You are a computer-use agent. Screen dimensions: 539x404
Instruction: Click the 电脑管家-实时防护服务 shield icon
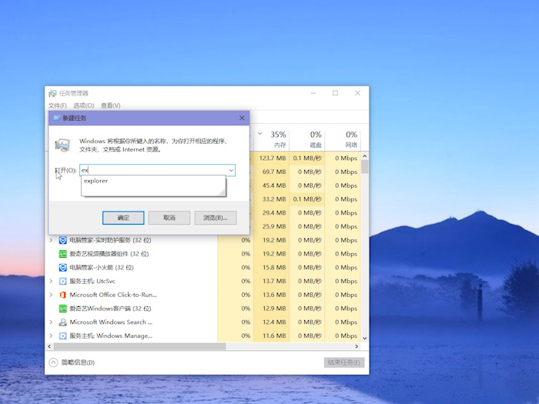click(x=63, y=240)
